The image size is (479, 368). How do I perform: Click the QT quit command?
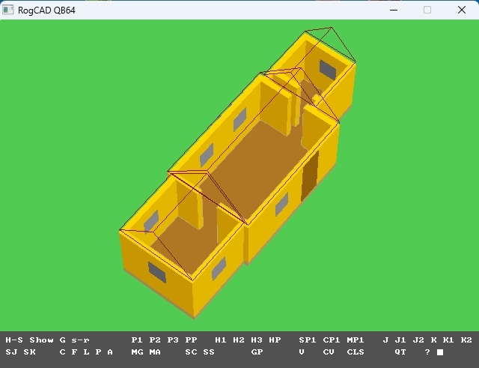[x=400, y=352]
